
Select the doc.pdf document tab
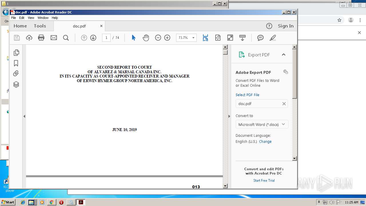[x=79, y=26]
